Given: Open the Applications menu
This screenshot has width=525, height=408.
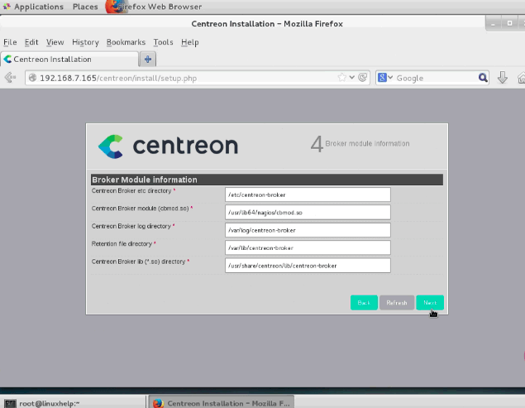Looking at the screenshot, I should (x=39, y=7).
